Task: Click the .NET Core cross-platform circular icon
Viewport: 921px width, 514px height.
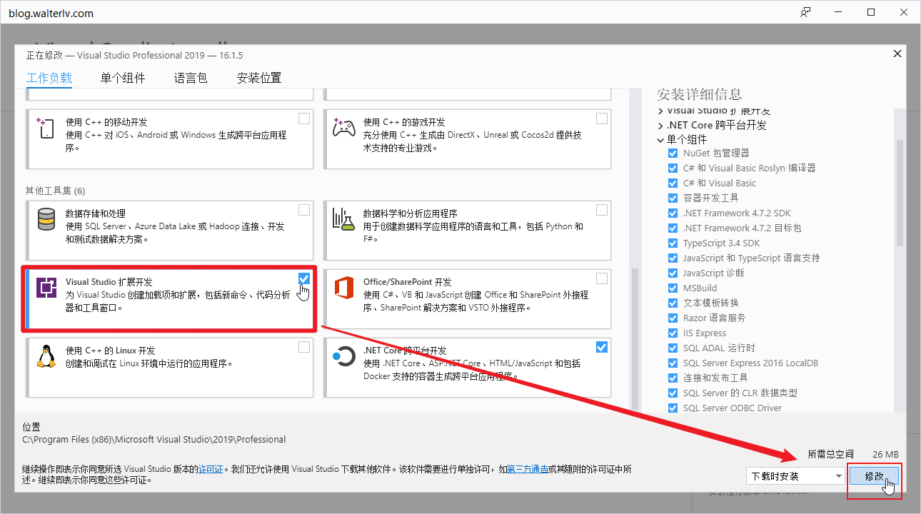Action: point(344,356)
